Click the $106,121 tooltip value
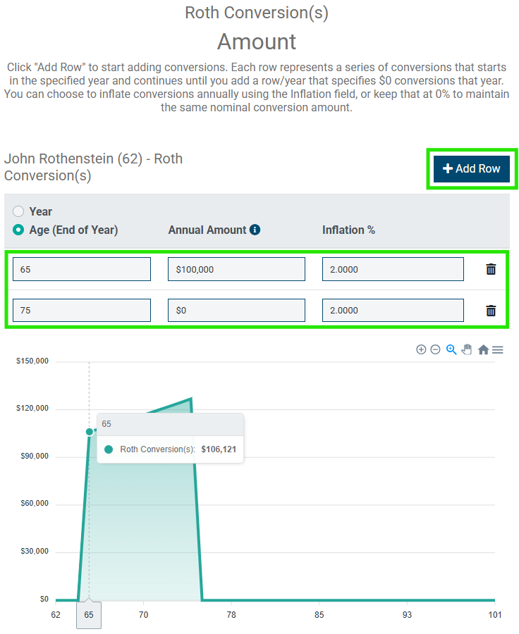The image size is (519, 634). (x=219, y=449)
